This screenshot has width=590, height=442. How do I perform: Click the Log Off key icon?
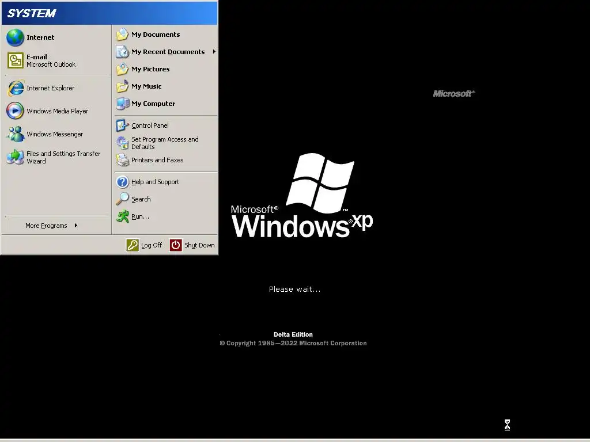tap(133, 245)
